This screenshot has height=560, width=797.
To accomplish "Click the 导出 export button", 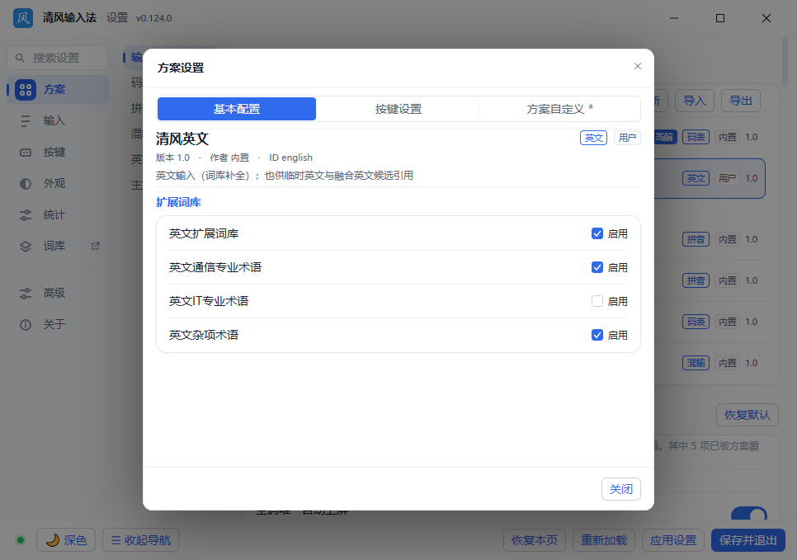I will [x=741, y=101].
